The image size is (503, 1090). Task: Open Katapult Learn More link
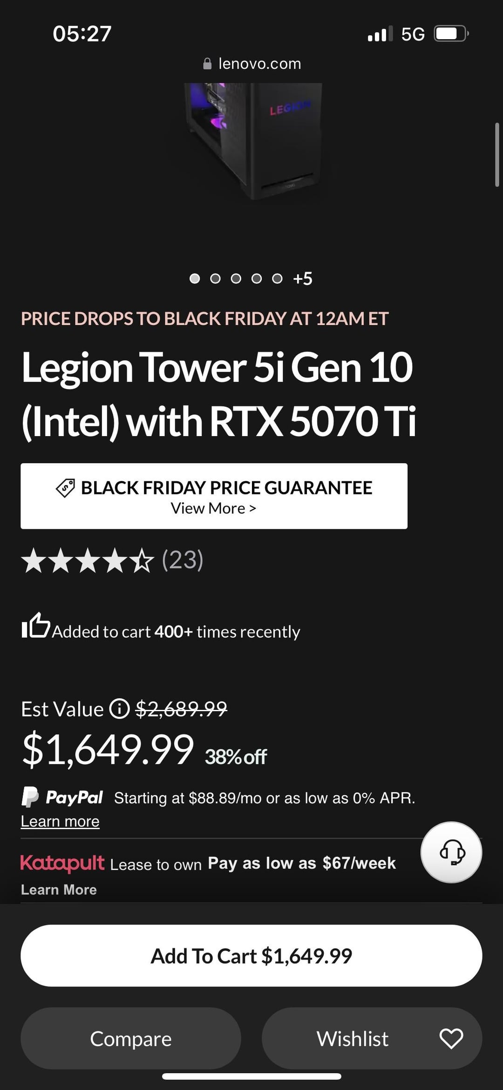59,889
